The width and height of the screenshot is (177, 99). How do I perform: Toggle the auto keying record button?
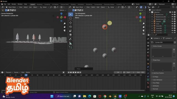(64, 72)
